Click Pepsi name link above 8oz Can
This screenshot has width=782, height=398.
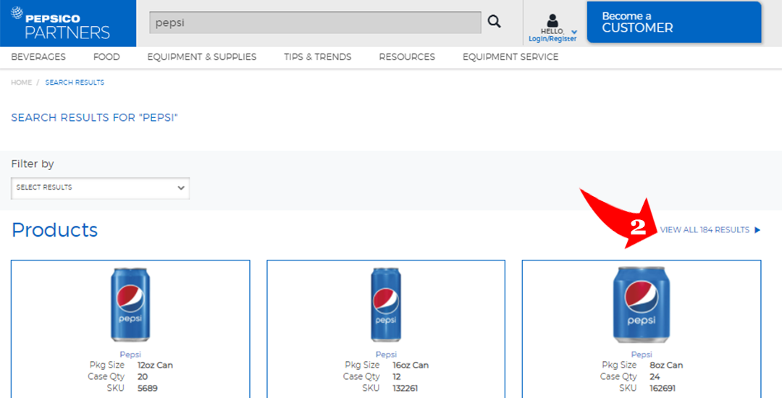[642, 355]
